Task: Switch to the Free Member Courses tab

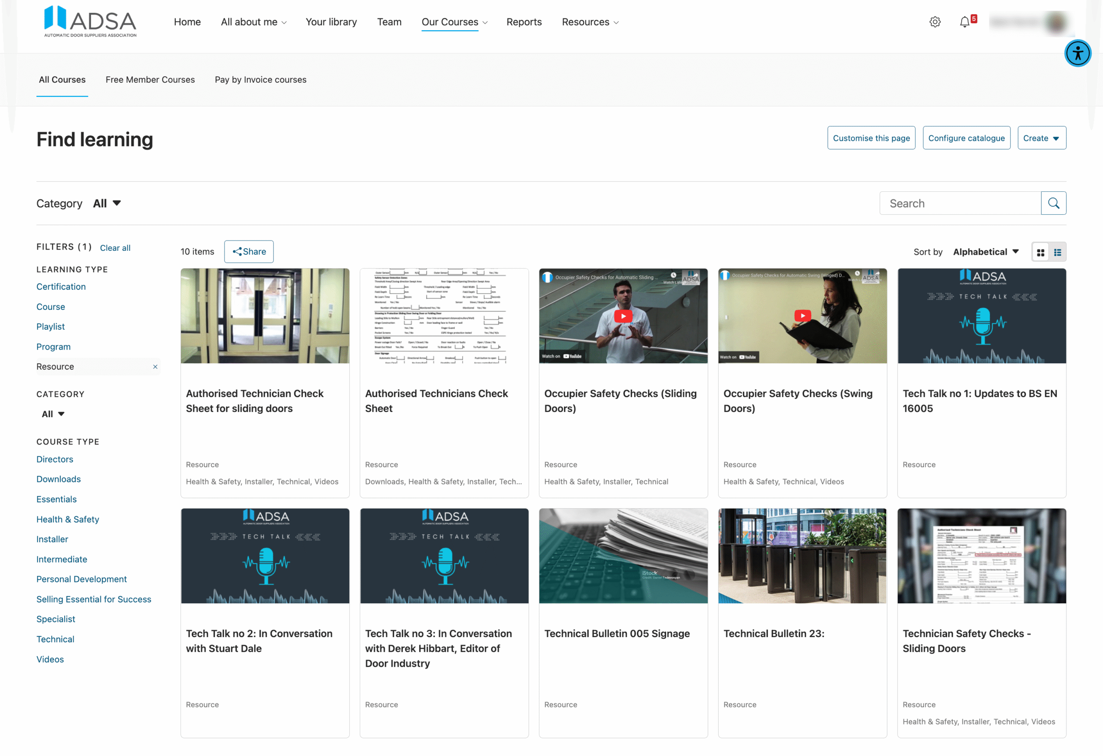Action: point(150,79)
